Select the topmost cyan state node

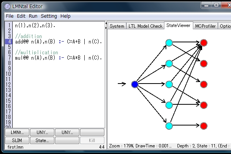coord(169,43)
